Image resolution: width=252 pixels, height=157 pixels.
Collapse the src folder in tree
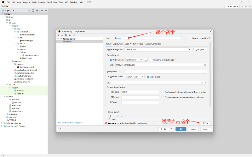pos(4,20)
